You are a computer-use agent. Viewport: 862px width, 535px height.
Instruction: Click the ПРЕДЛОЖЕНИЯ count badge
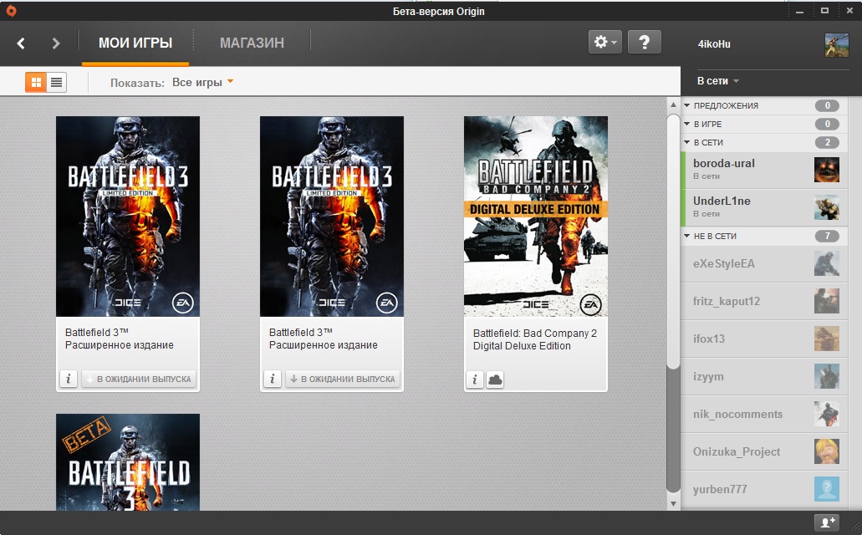point(827,105)
